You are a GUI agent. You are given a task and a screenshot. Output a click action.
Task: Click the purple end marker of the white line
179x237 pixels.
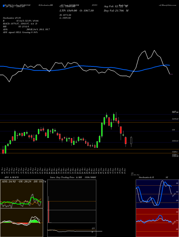[171, 74]
